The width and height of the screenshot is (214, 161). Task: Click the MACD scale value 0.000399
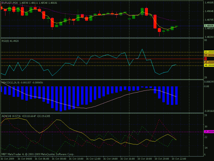click(x=209, y=82)
